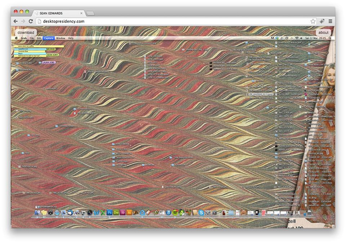Click the browser back arrow

[x=16, y=21]
